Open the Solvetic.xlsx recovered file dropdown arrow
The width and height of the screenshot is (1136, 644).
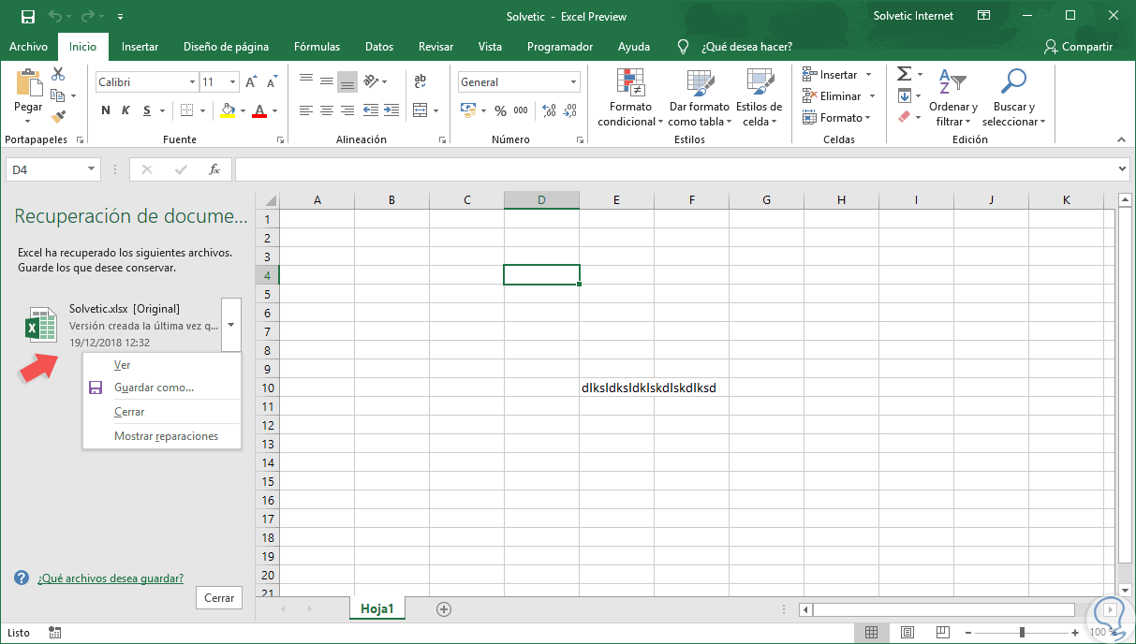231,324
